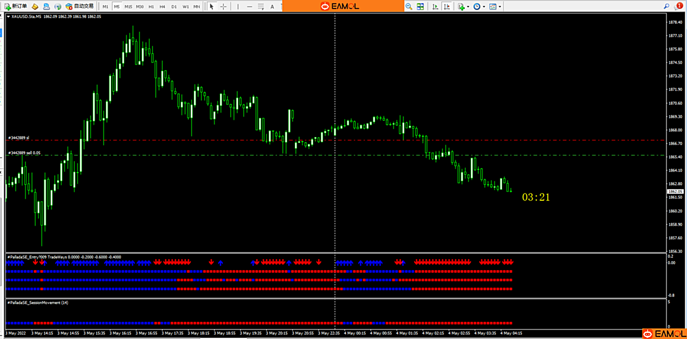Toggle chart shift icon

[x=447, y=7]
